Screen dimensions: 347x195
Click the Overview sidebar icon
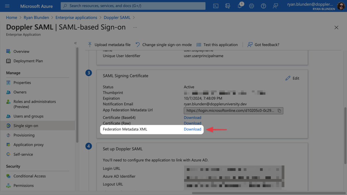click(x=8, y=51)
